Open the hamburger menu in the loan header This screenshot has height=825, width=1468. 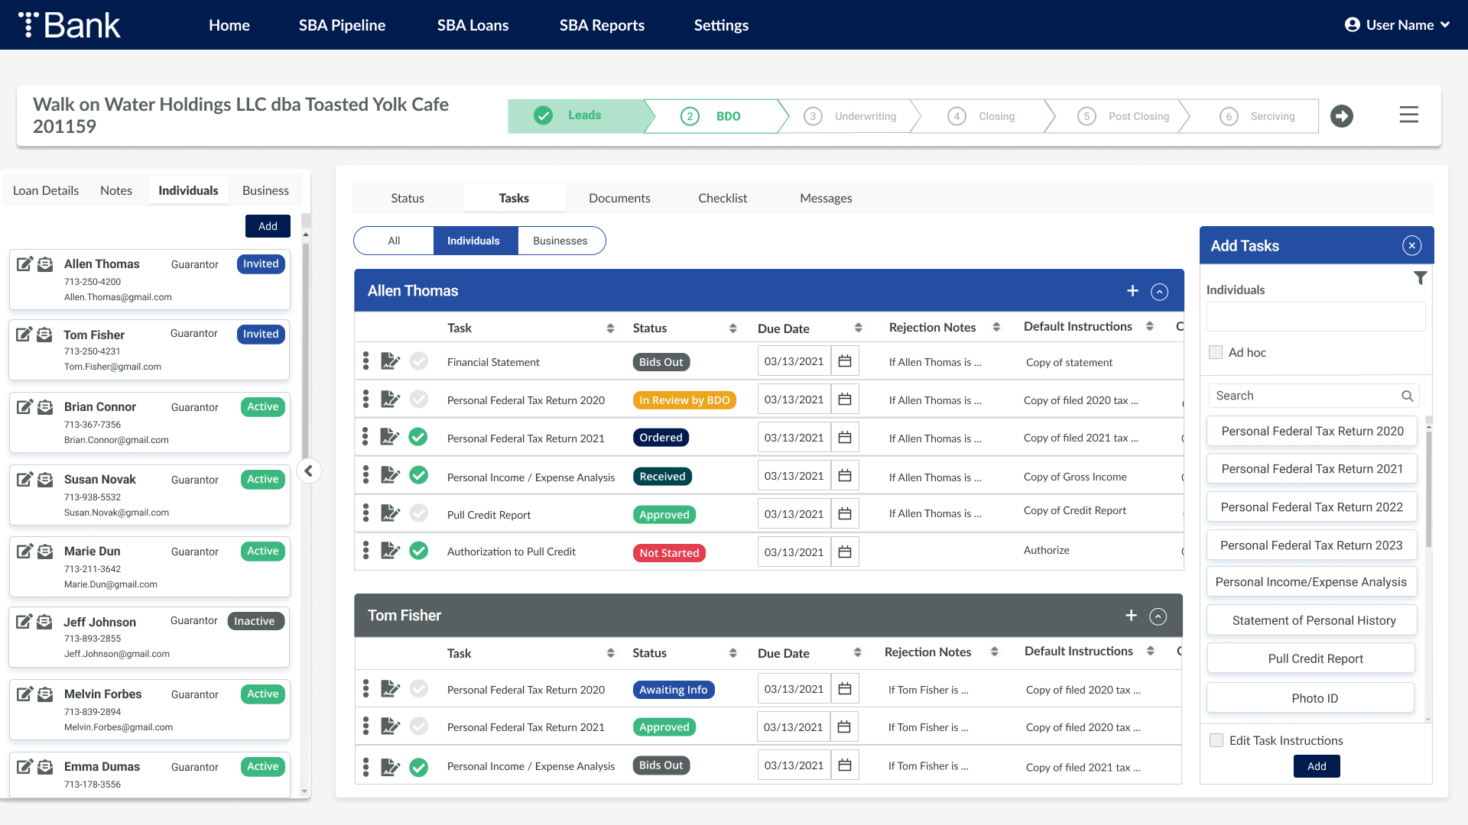point(1408,115)
